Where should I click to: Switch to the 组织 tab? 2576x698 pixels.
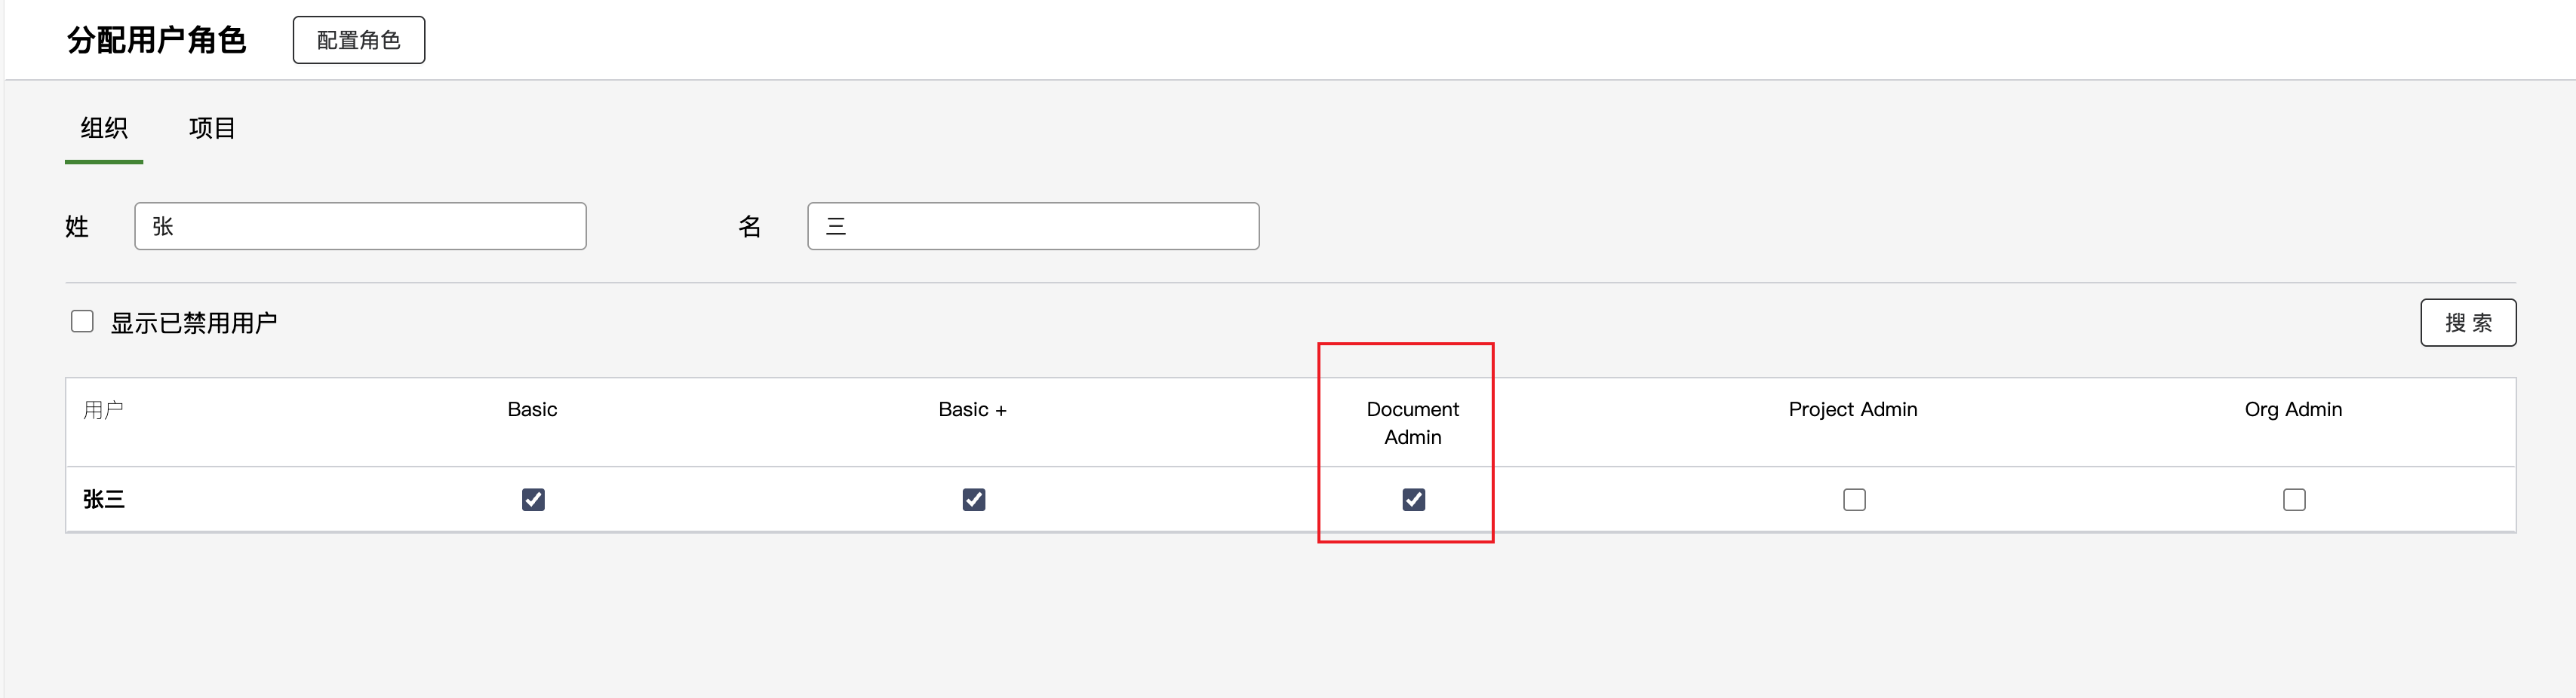[104, 128]
